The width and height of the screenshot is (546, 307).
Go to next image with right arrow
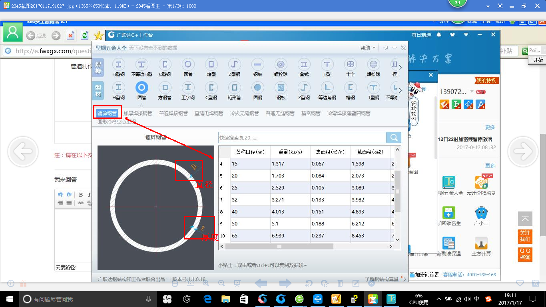click(523, 151)
